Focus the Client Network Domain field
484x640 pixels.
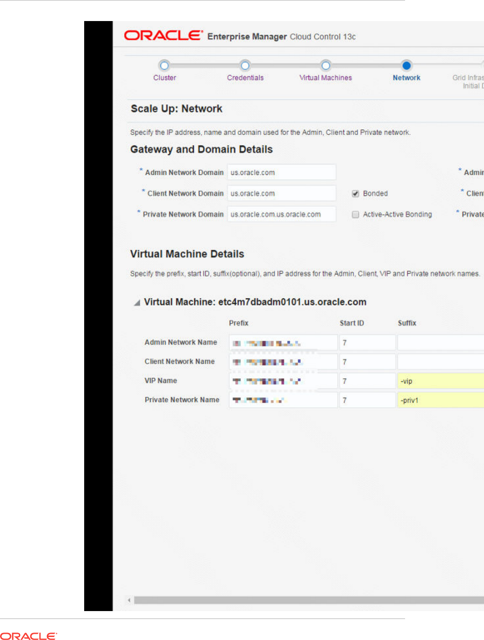[x=281, y=193]
